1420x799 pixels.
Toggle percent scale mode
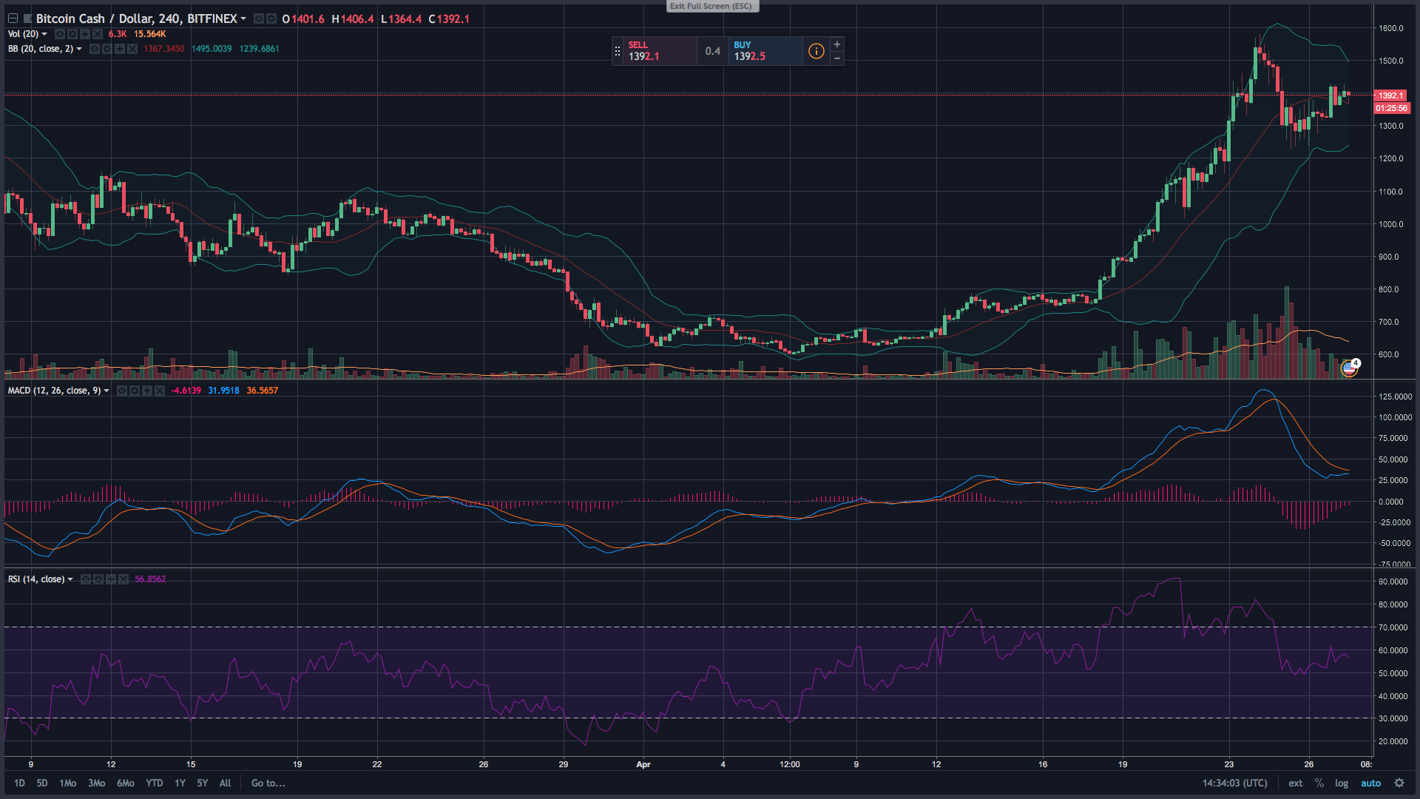(x=1319, y=783)
